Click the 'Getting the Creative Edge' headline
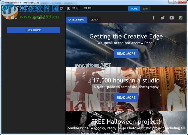188x135 pixels. 126,37
